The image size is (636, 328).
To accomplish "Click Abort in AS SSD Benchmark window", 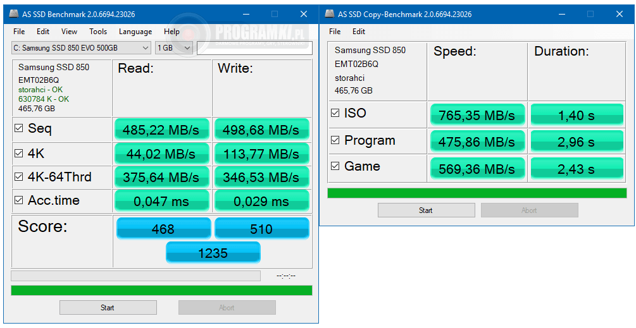I will [227, 308].
